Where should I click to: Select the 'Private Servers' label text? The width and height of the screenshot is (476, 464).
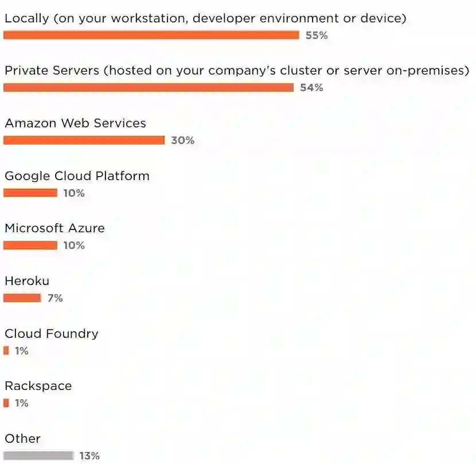[237, 71]
